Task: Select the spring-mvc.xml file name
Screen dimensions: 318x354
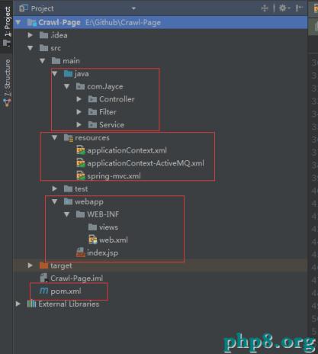Action: click(114, 176)
